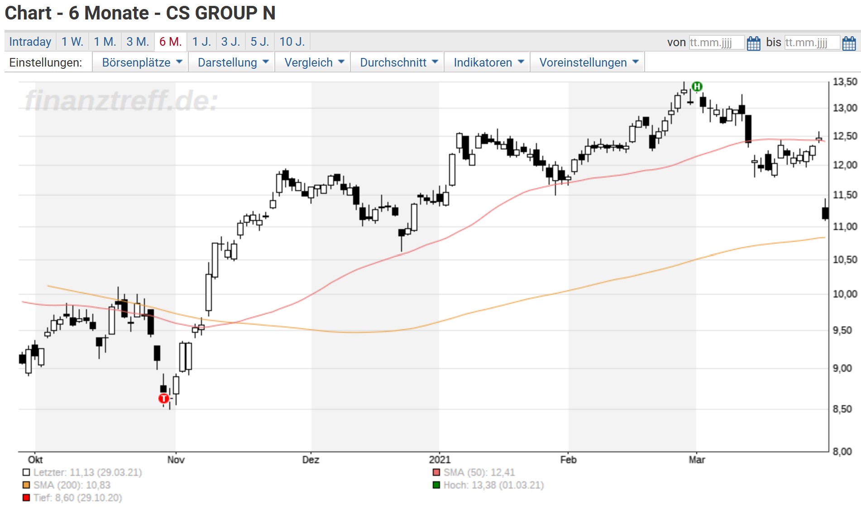Viewport: 861px width, 508px height.
Task: Open the 'von' date calendar picker icon
Action: 753,43
